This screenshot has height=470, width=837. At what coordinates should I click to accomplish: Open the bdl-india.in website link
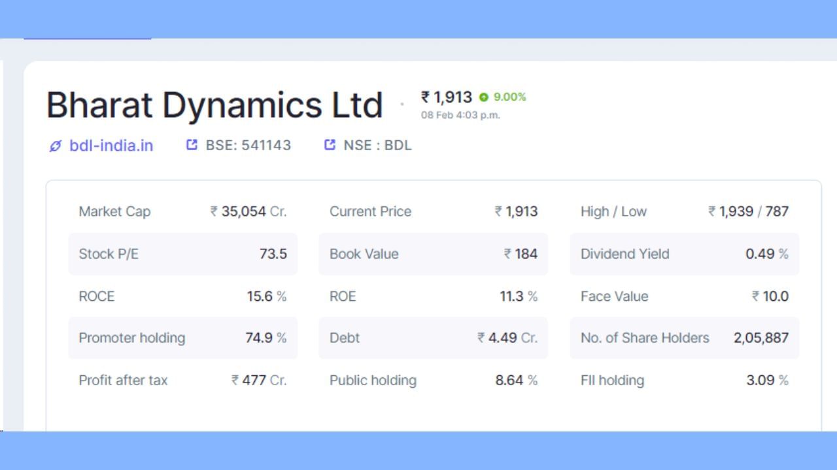(x=111, y=146)
